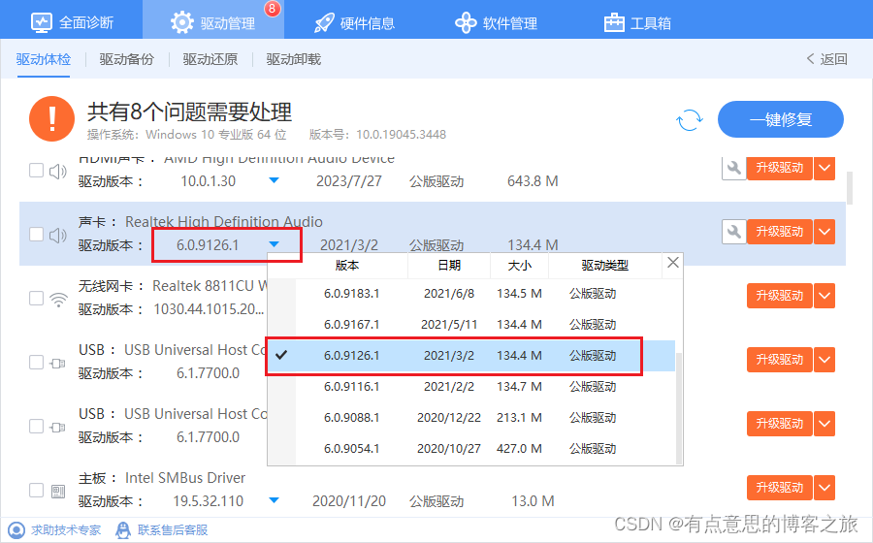Viewport: 873px width, 543px height.
Task: Open the 硬件信息 tab
Action: 354,22
